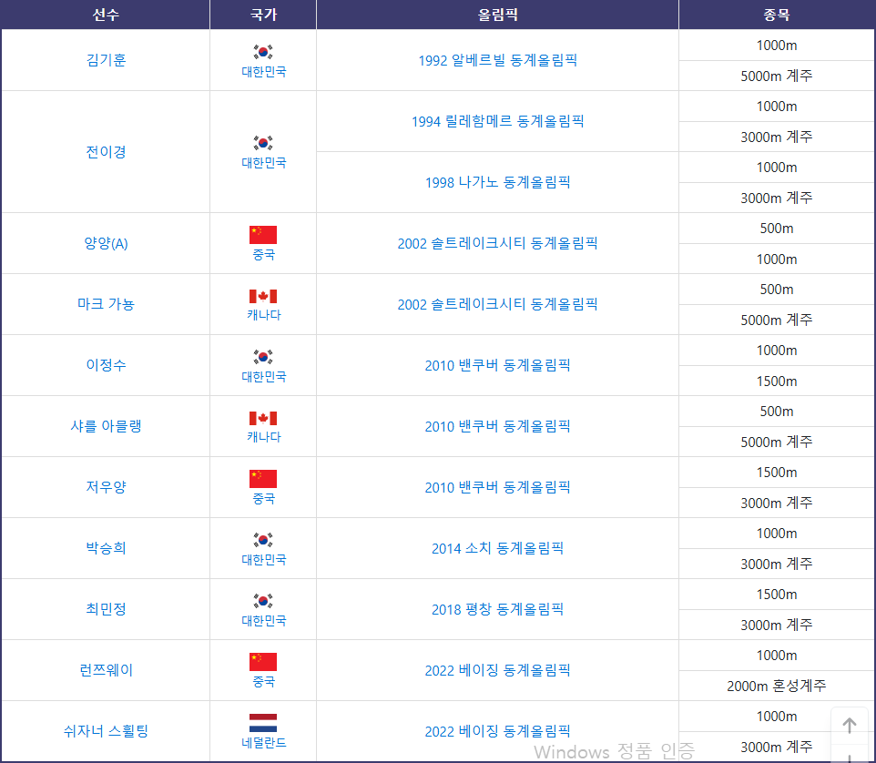Click the scroll-to-top arrow button

click(x=850, y=725)
